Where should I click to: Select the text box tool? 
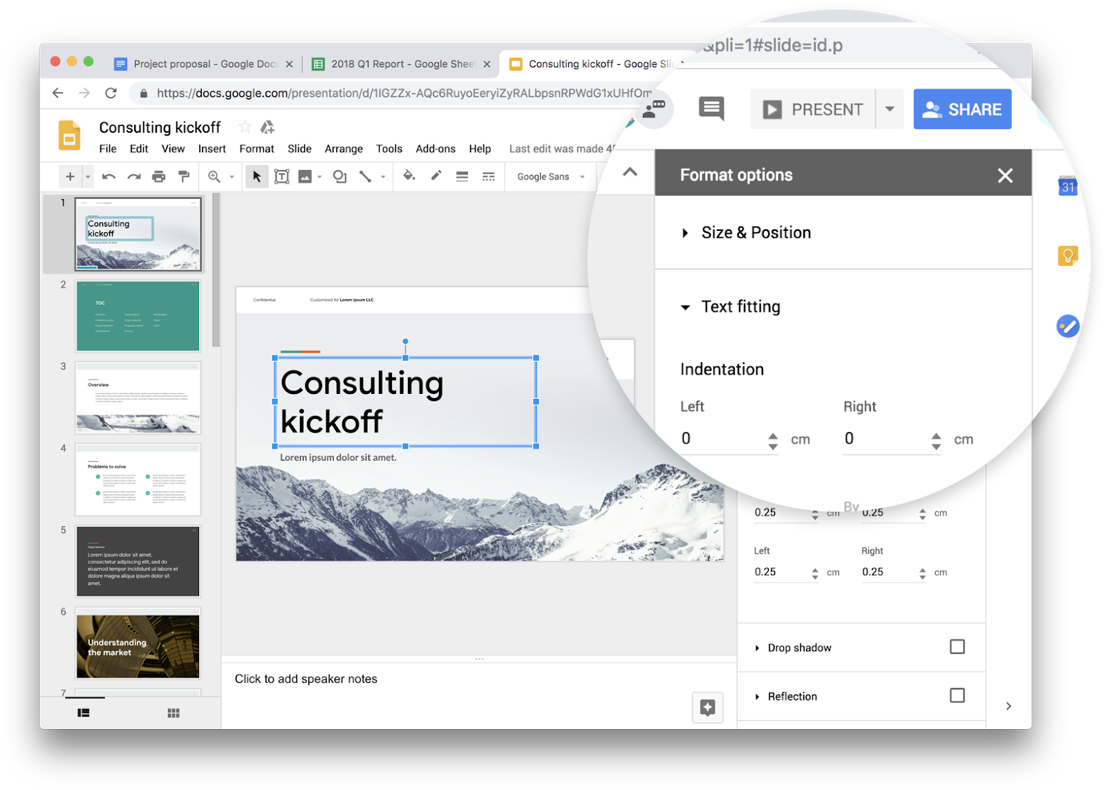tap(283, 176)
